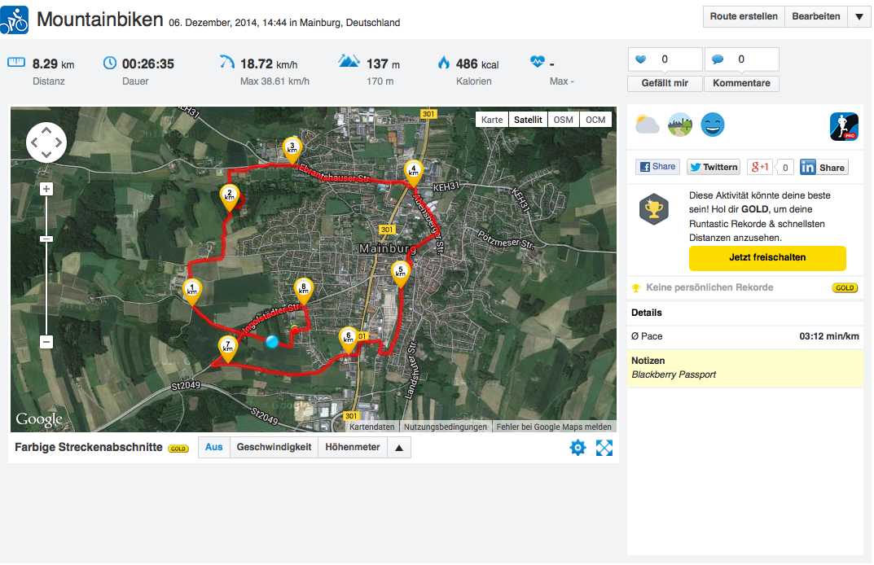Click the red route end marker
The height and width of the screenshot is (565, 874).
[295, 331]
